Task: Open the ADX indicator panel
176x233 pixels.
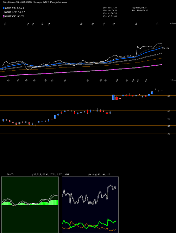Action: pyautogui.click(x=90, y=205)
